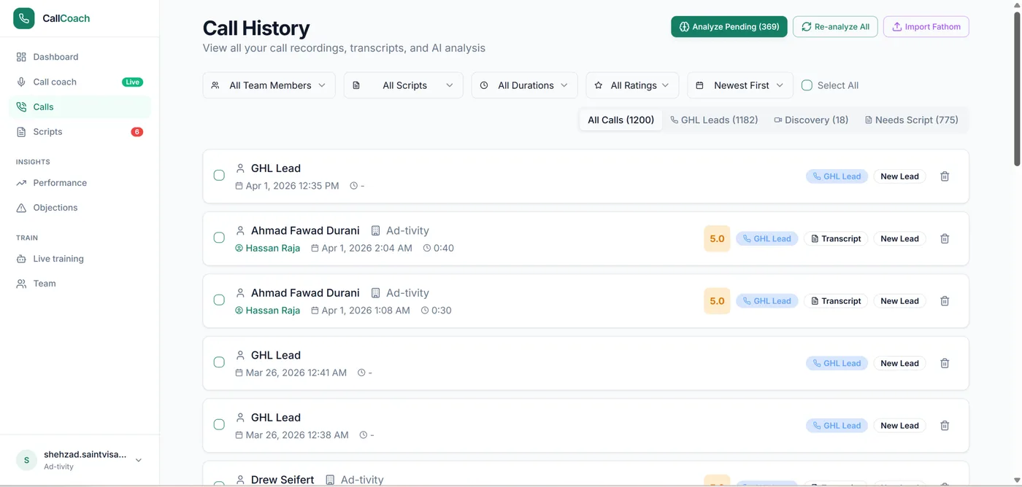
Task: Click the Live badge beside Call coach
Action: point(132,82)
